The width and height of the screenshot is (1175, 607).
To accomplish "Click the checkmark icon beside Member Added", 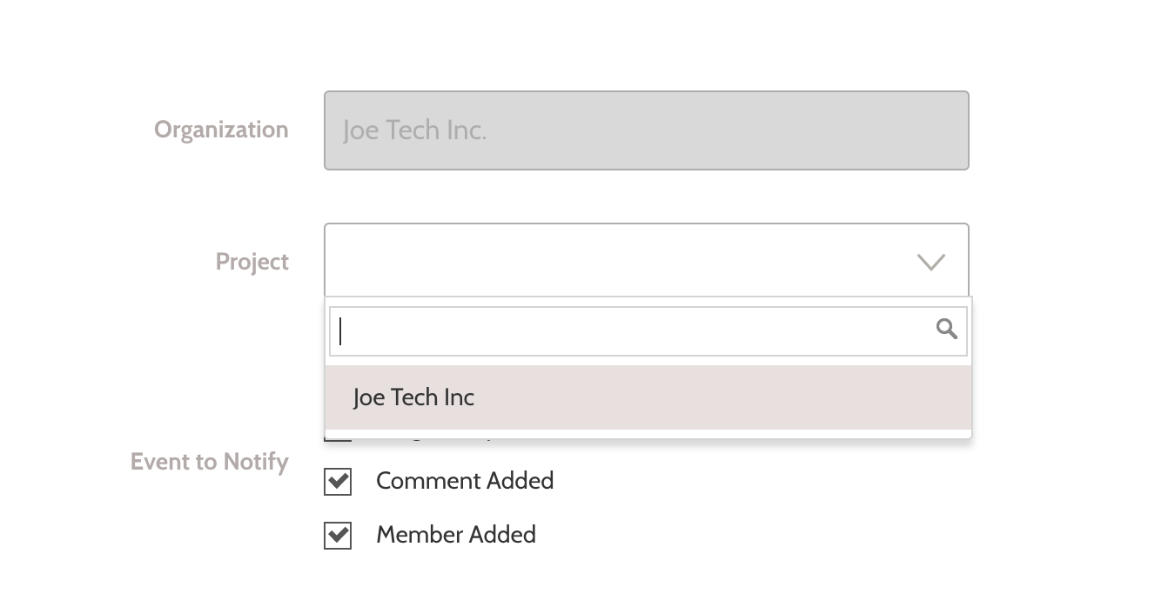I will click(x=338, y=535).
